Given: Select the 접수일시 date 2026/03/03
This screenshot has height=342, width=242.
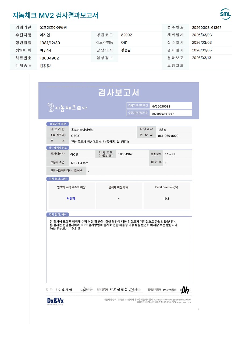Looking at the screenshot, I should tap(202, 43).
